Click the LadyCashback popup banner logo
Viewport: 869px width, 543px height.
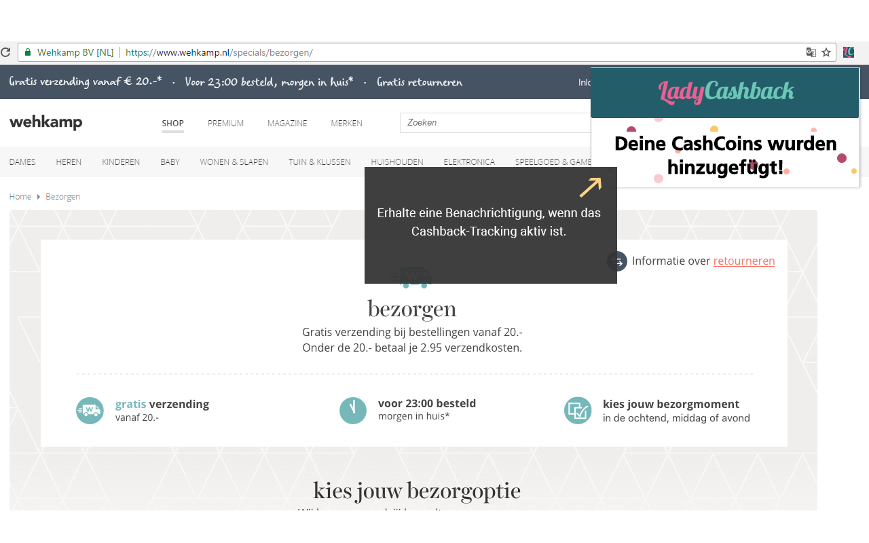(x=726, y=92)
